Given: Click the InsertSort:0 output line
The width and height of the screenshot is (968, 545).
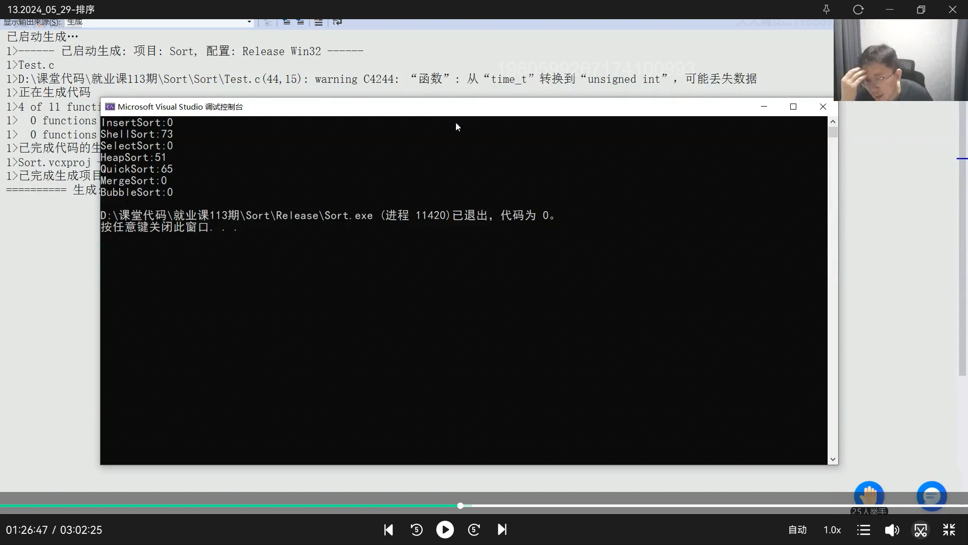Looking at the screenshot, I should 136,123.
